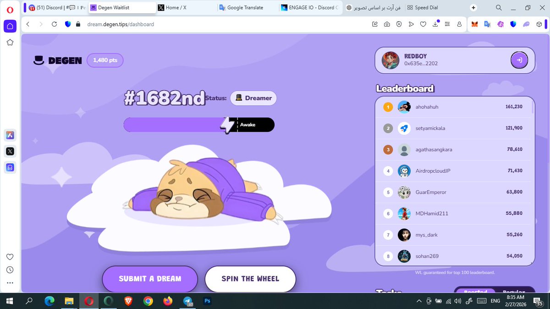Click the purple eye extension icon

pyautogui.click(x=500, y=24)
